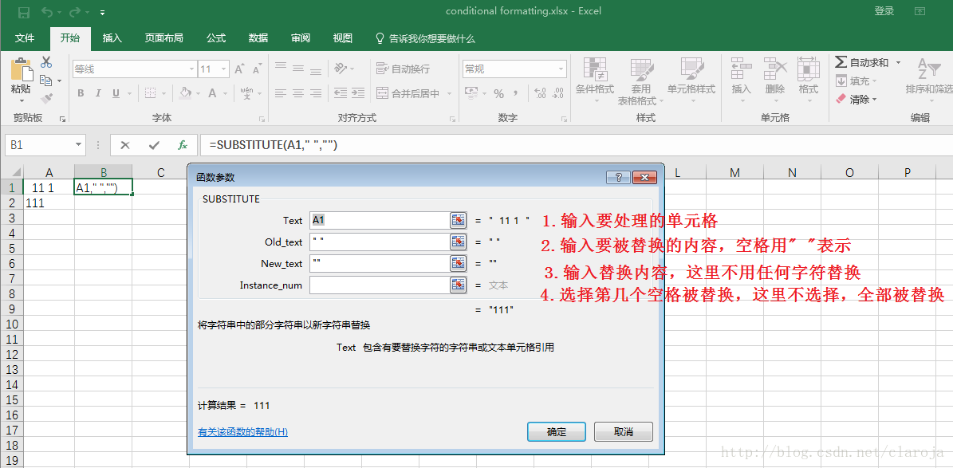
Task: Click the Center align icon
Action: [x=297, y=93]
